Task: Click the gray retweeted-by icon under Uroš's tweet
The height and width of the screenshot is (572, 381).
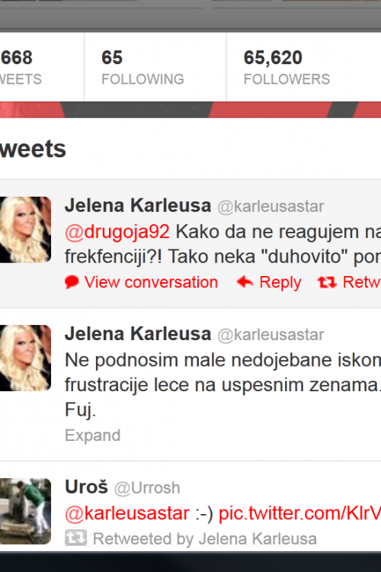Action: [76, 538]
